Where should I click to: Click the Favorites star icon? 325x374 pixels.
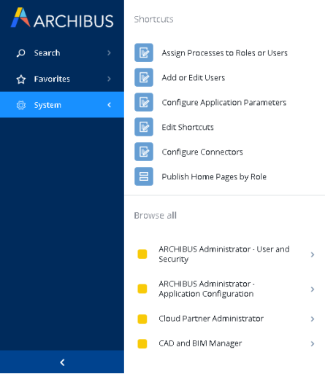(x=21, y=79)
